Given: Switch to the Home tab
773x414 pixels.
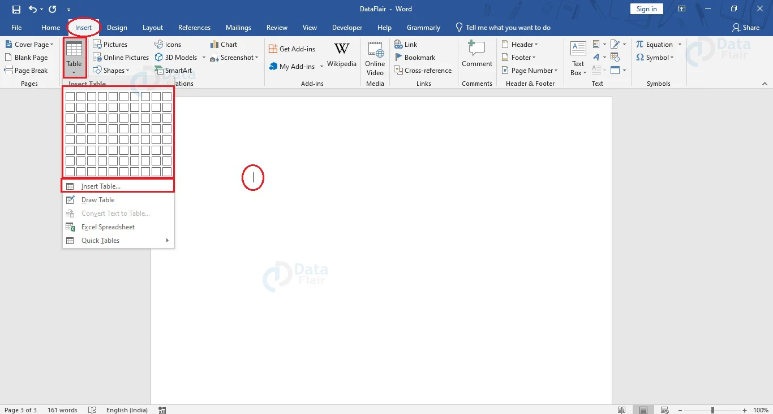Looking at the screenshot, I should (x=50, y=27).
